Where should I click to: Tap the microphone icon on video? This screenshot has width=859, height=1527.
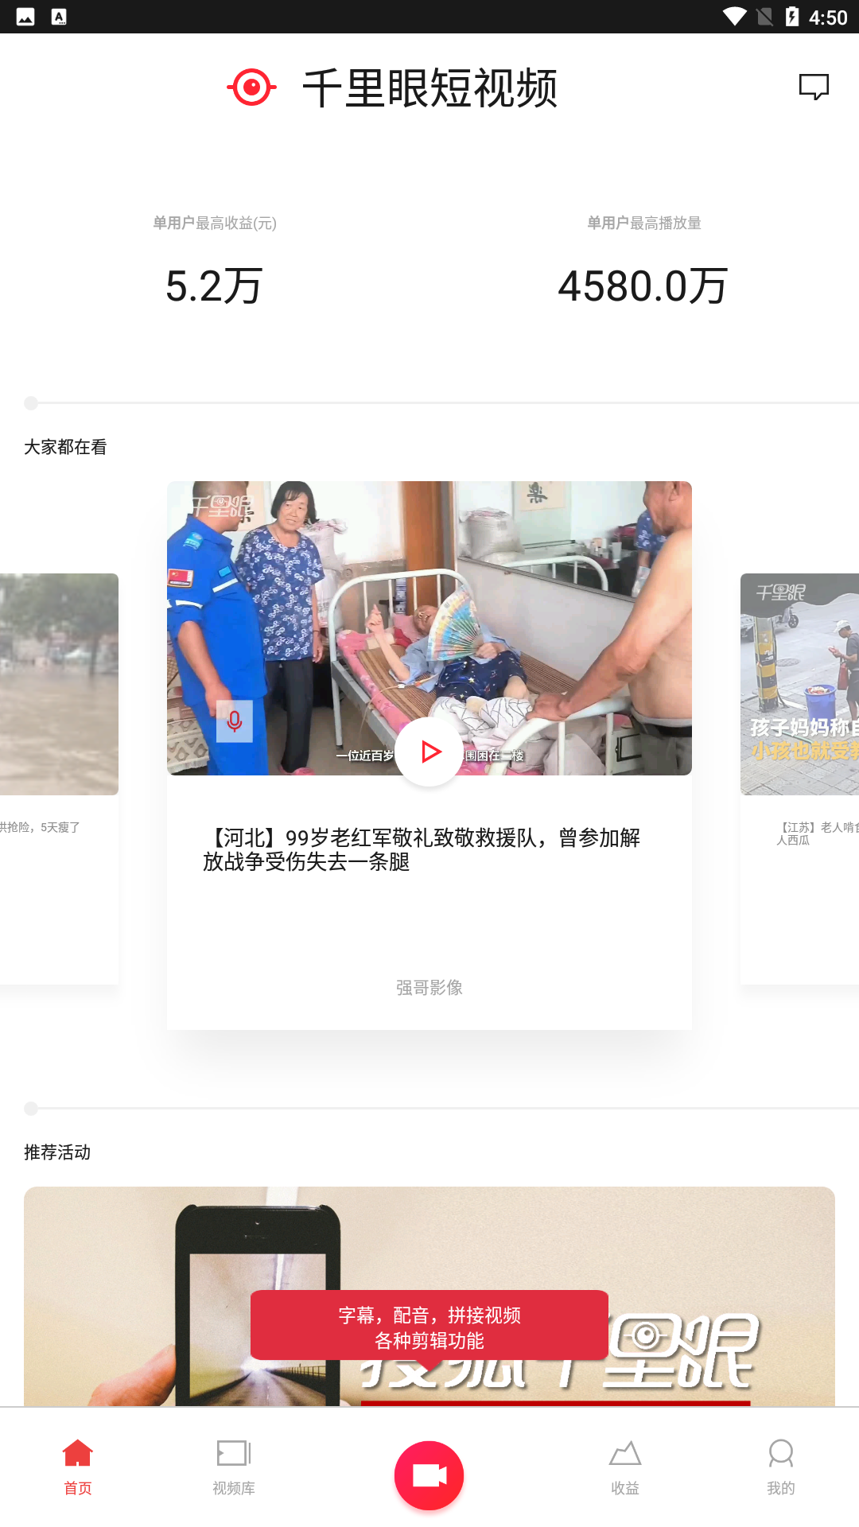(235, 721)
